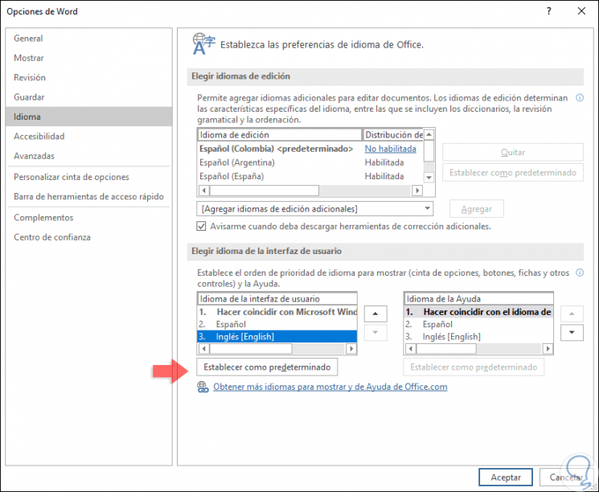
Task: Move Help language up with arrow button
Action: tap(572, 314)
